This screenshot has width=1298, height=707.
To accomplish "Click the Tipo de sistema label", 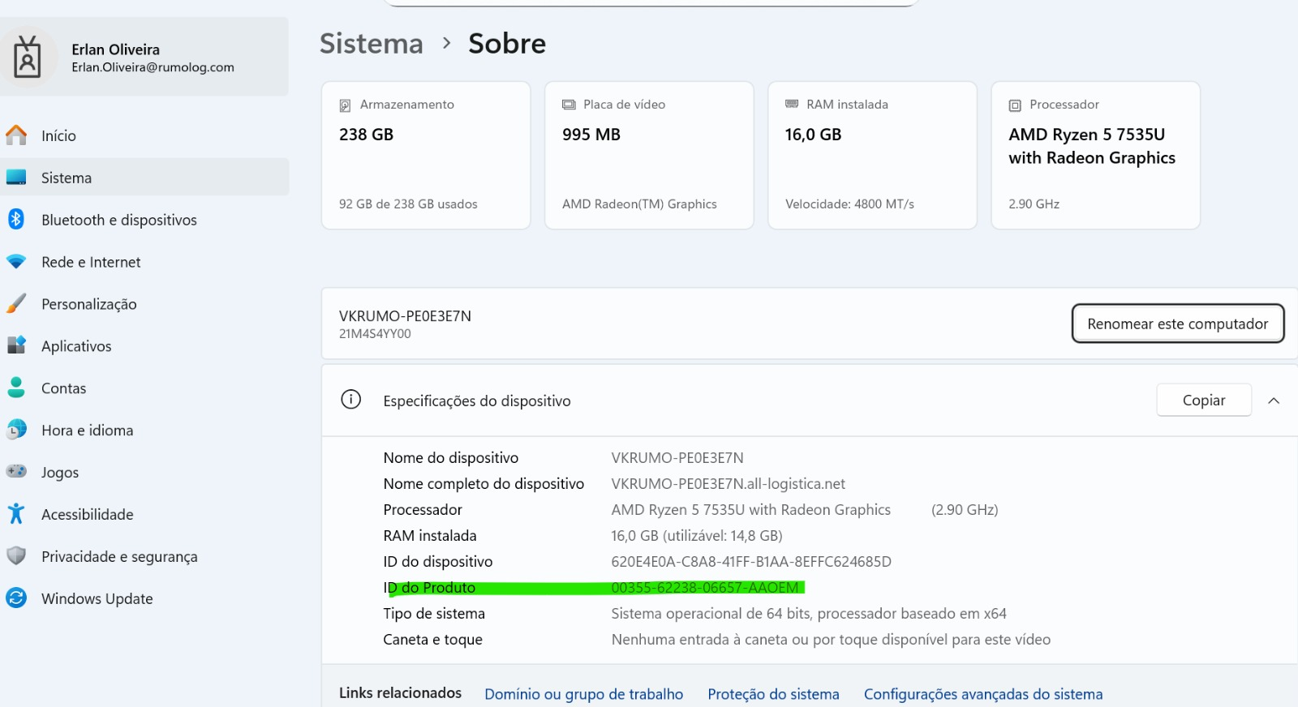I will pos(434,614).
